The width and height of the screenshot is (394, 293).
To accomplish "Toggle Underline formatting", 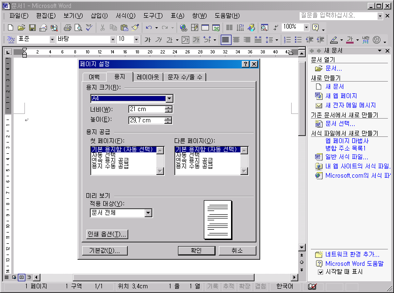I will 170,40.
